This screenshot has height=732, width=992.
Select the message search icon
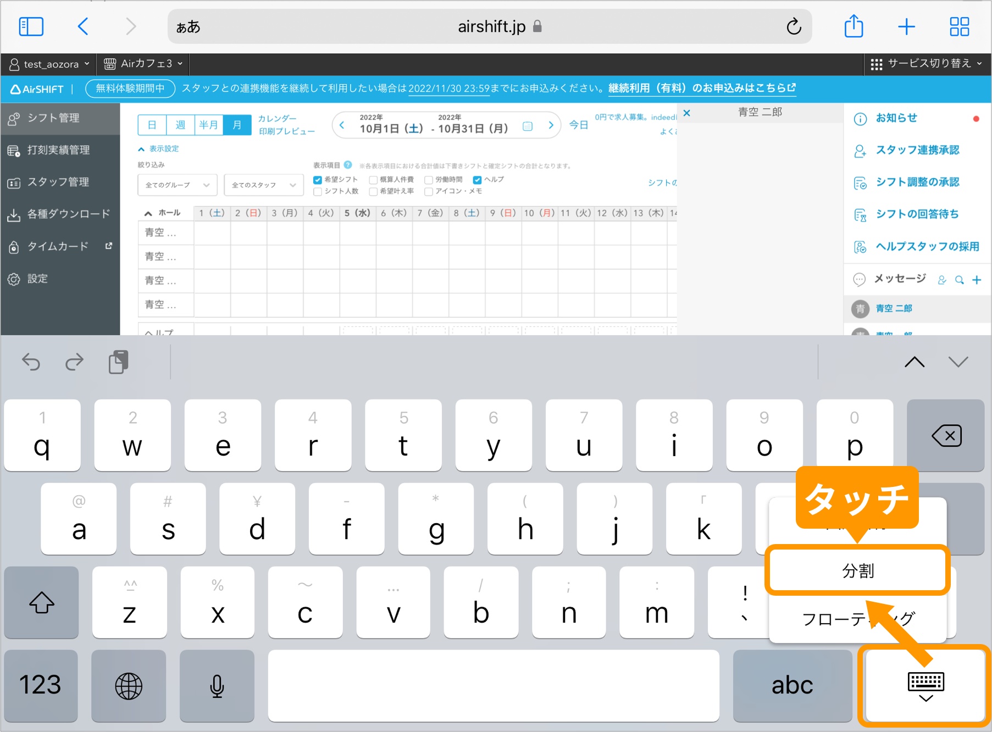(x=959, y=279)
